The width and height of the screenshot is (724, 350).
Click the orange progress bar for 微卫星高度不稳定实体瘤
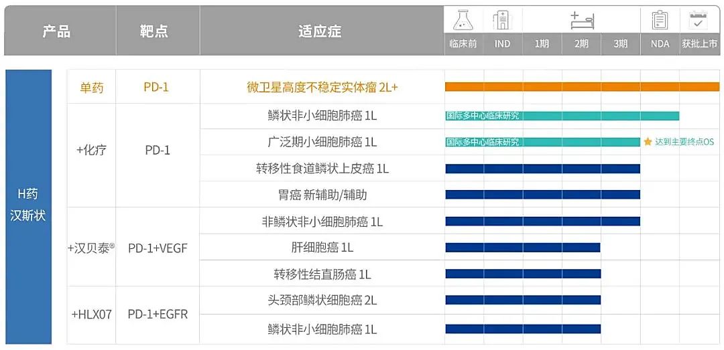click(582, 87)
